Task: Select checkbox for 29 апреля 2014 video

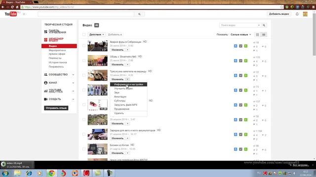Action: (x=84, y=119)
